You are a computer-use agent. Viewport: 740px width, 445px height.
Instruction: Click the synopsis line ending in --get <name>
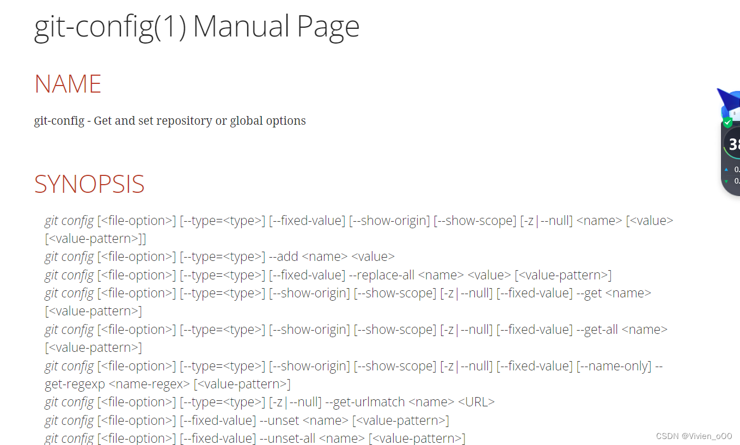[347, 293]
